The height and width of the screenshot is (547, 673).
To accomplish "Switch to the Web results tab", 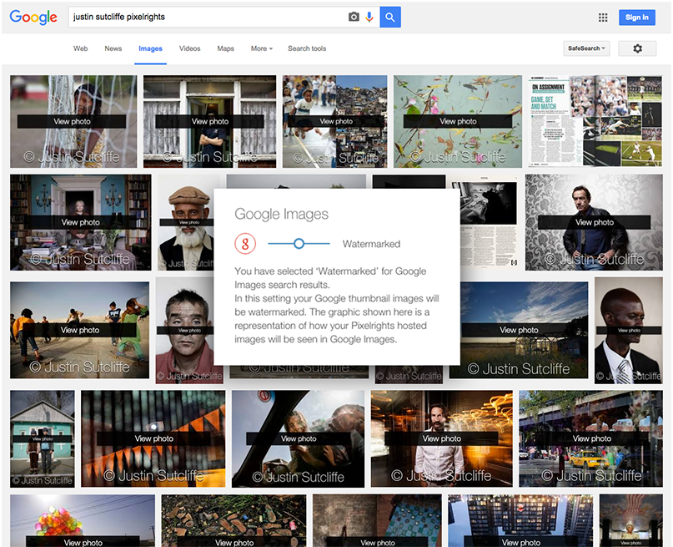I will 81,48.
